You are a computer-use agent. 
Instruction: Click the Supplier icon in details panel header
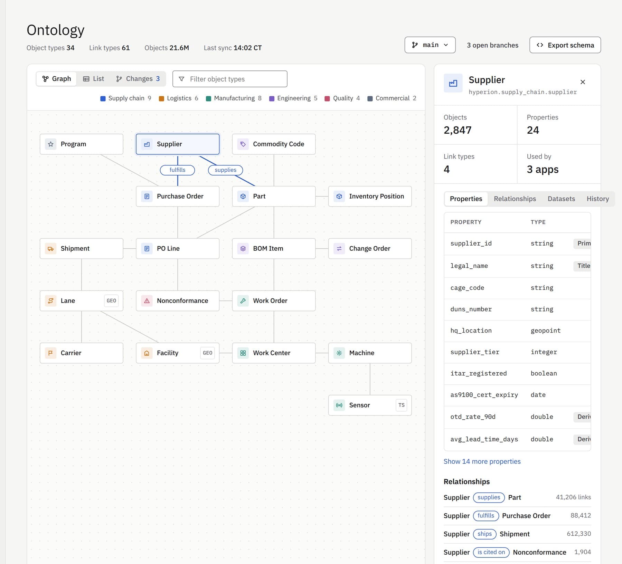pos(453,83)
